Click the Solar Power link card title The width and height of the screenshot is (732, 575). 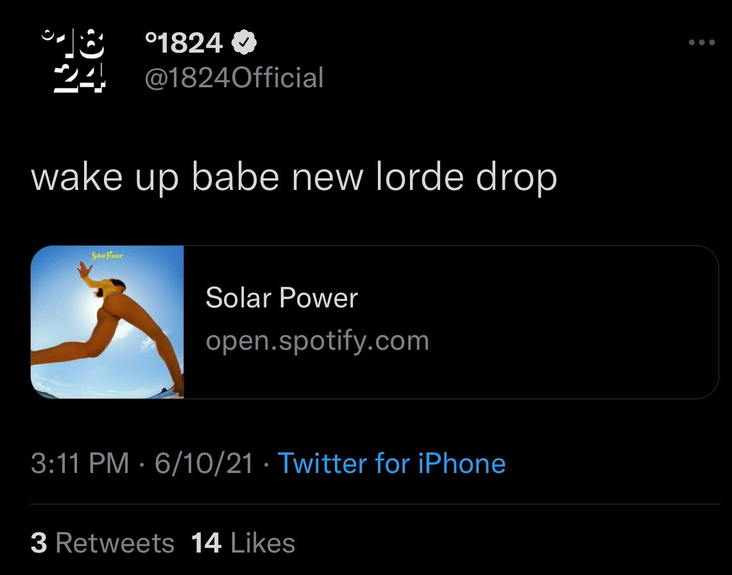tap(282, 298)
